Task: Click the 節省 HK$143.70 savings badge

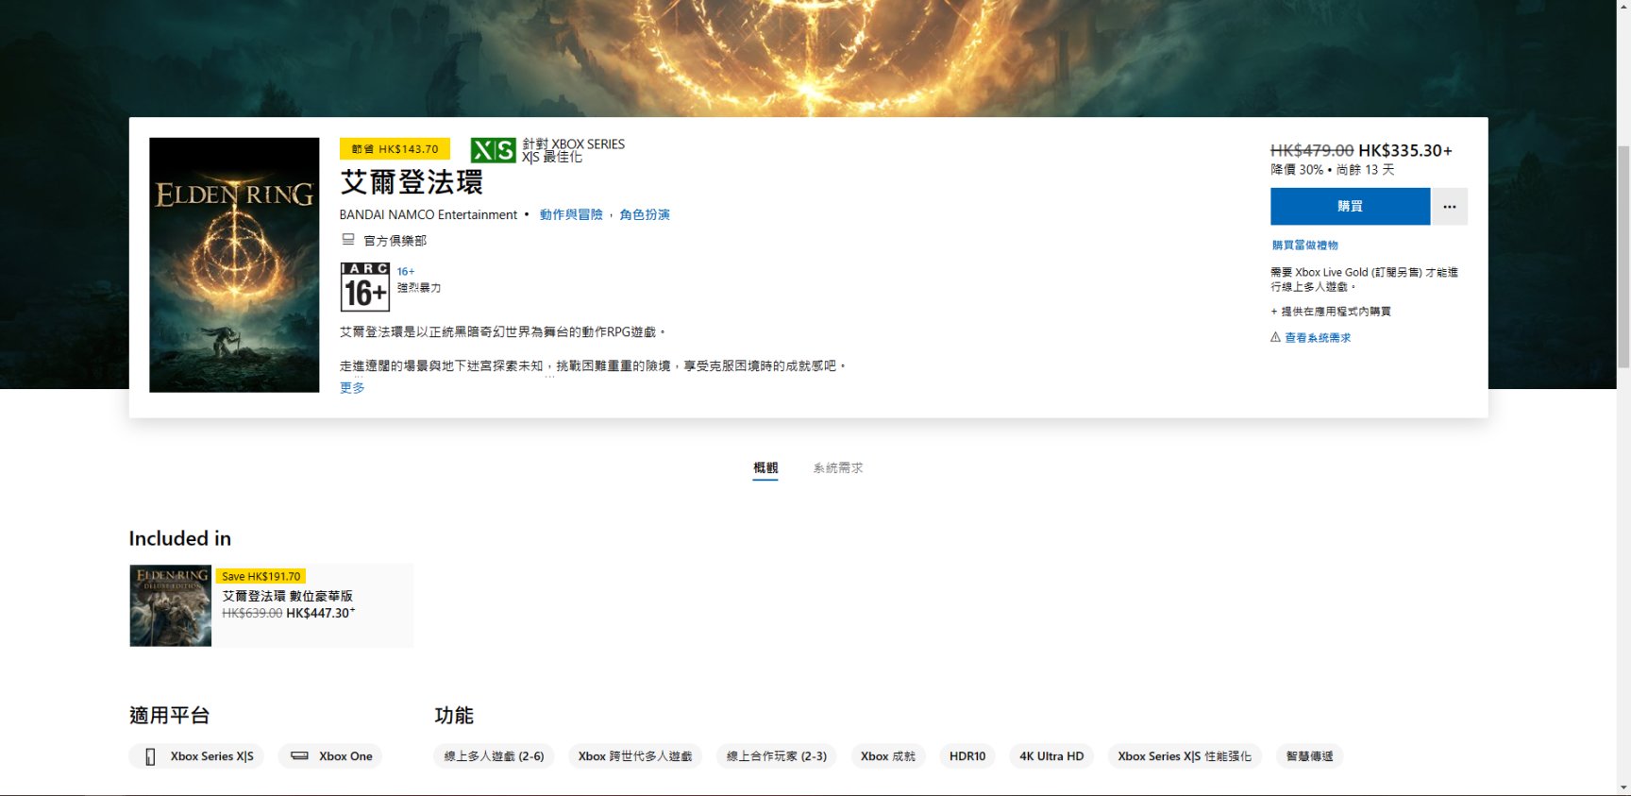Action: (x=395, y=149)
